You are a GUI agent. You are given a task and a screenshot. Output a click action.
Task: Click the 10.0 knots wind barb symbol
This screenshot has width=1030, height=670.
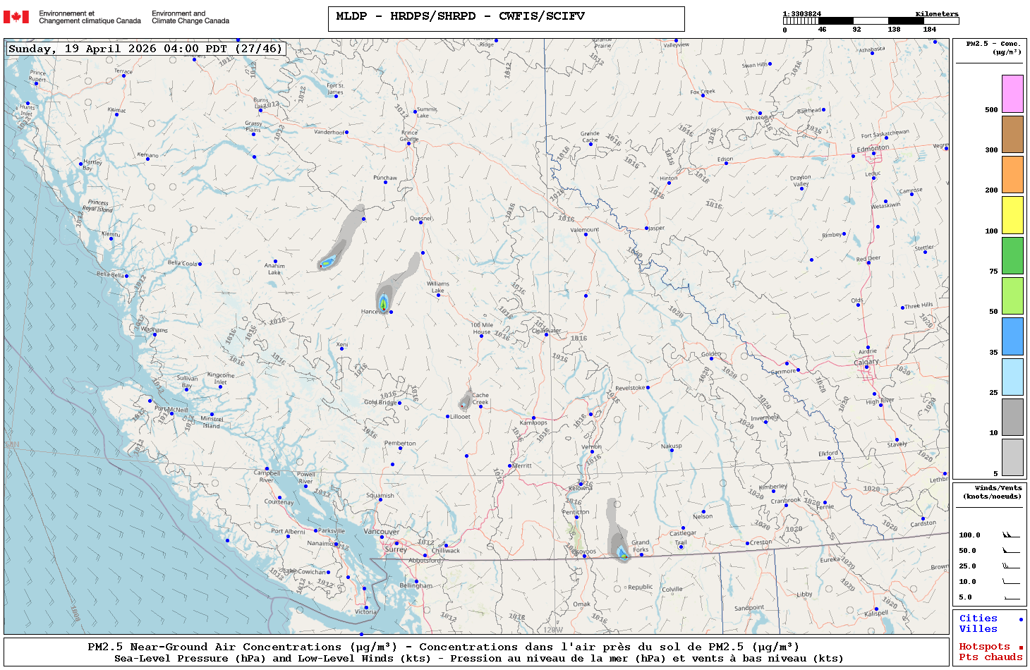[1011, 582]
